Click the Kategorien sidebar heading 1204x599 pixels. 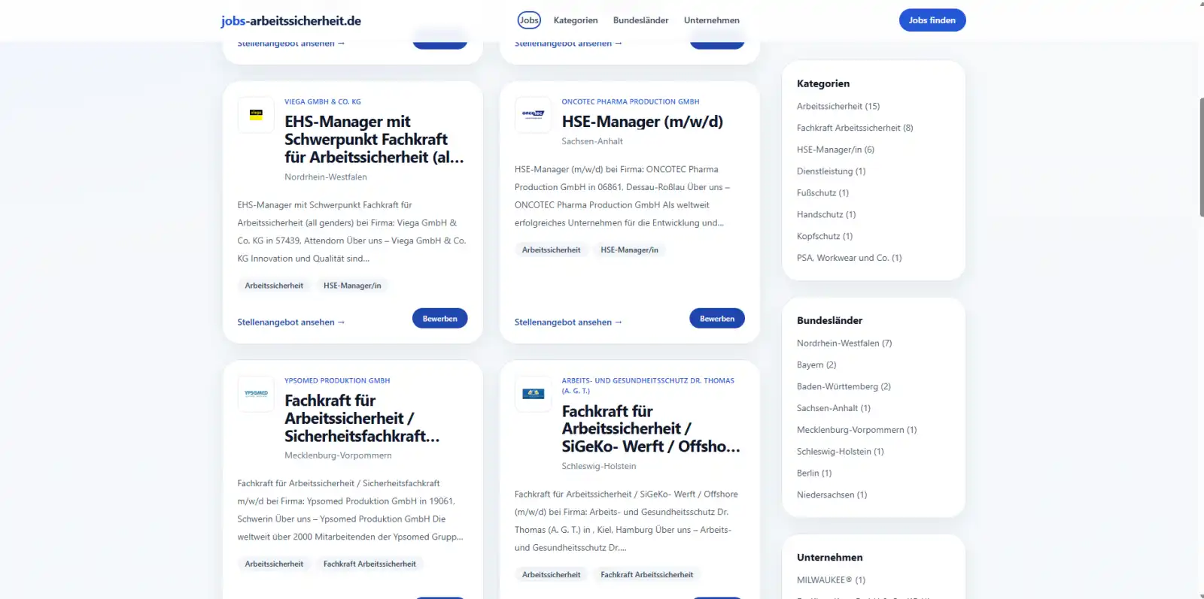click(823, 84)
